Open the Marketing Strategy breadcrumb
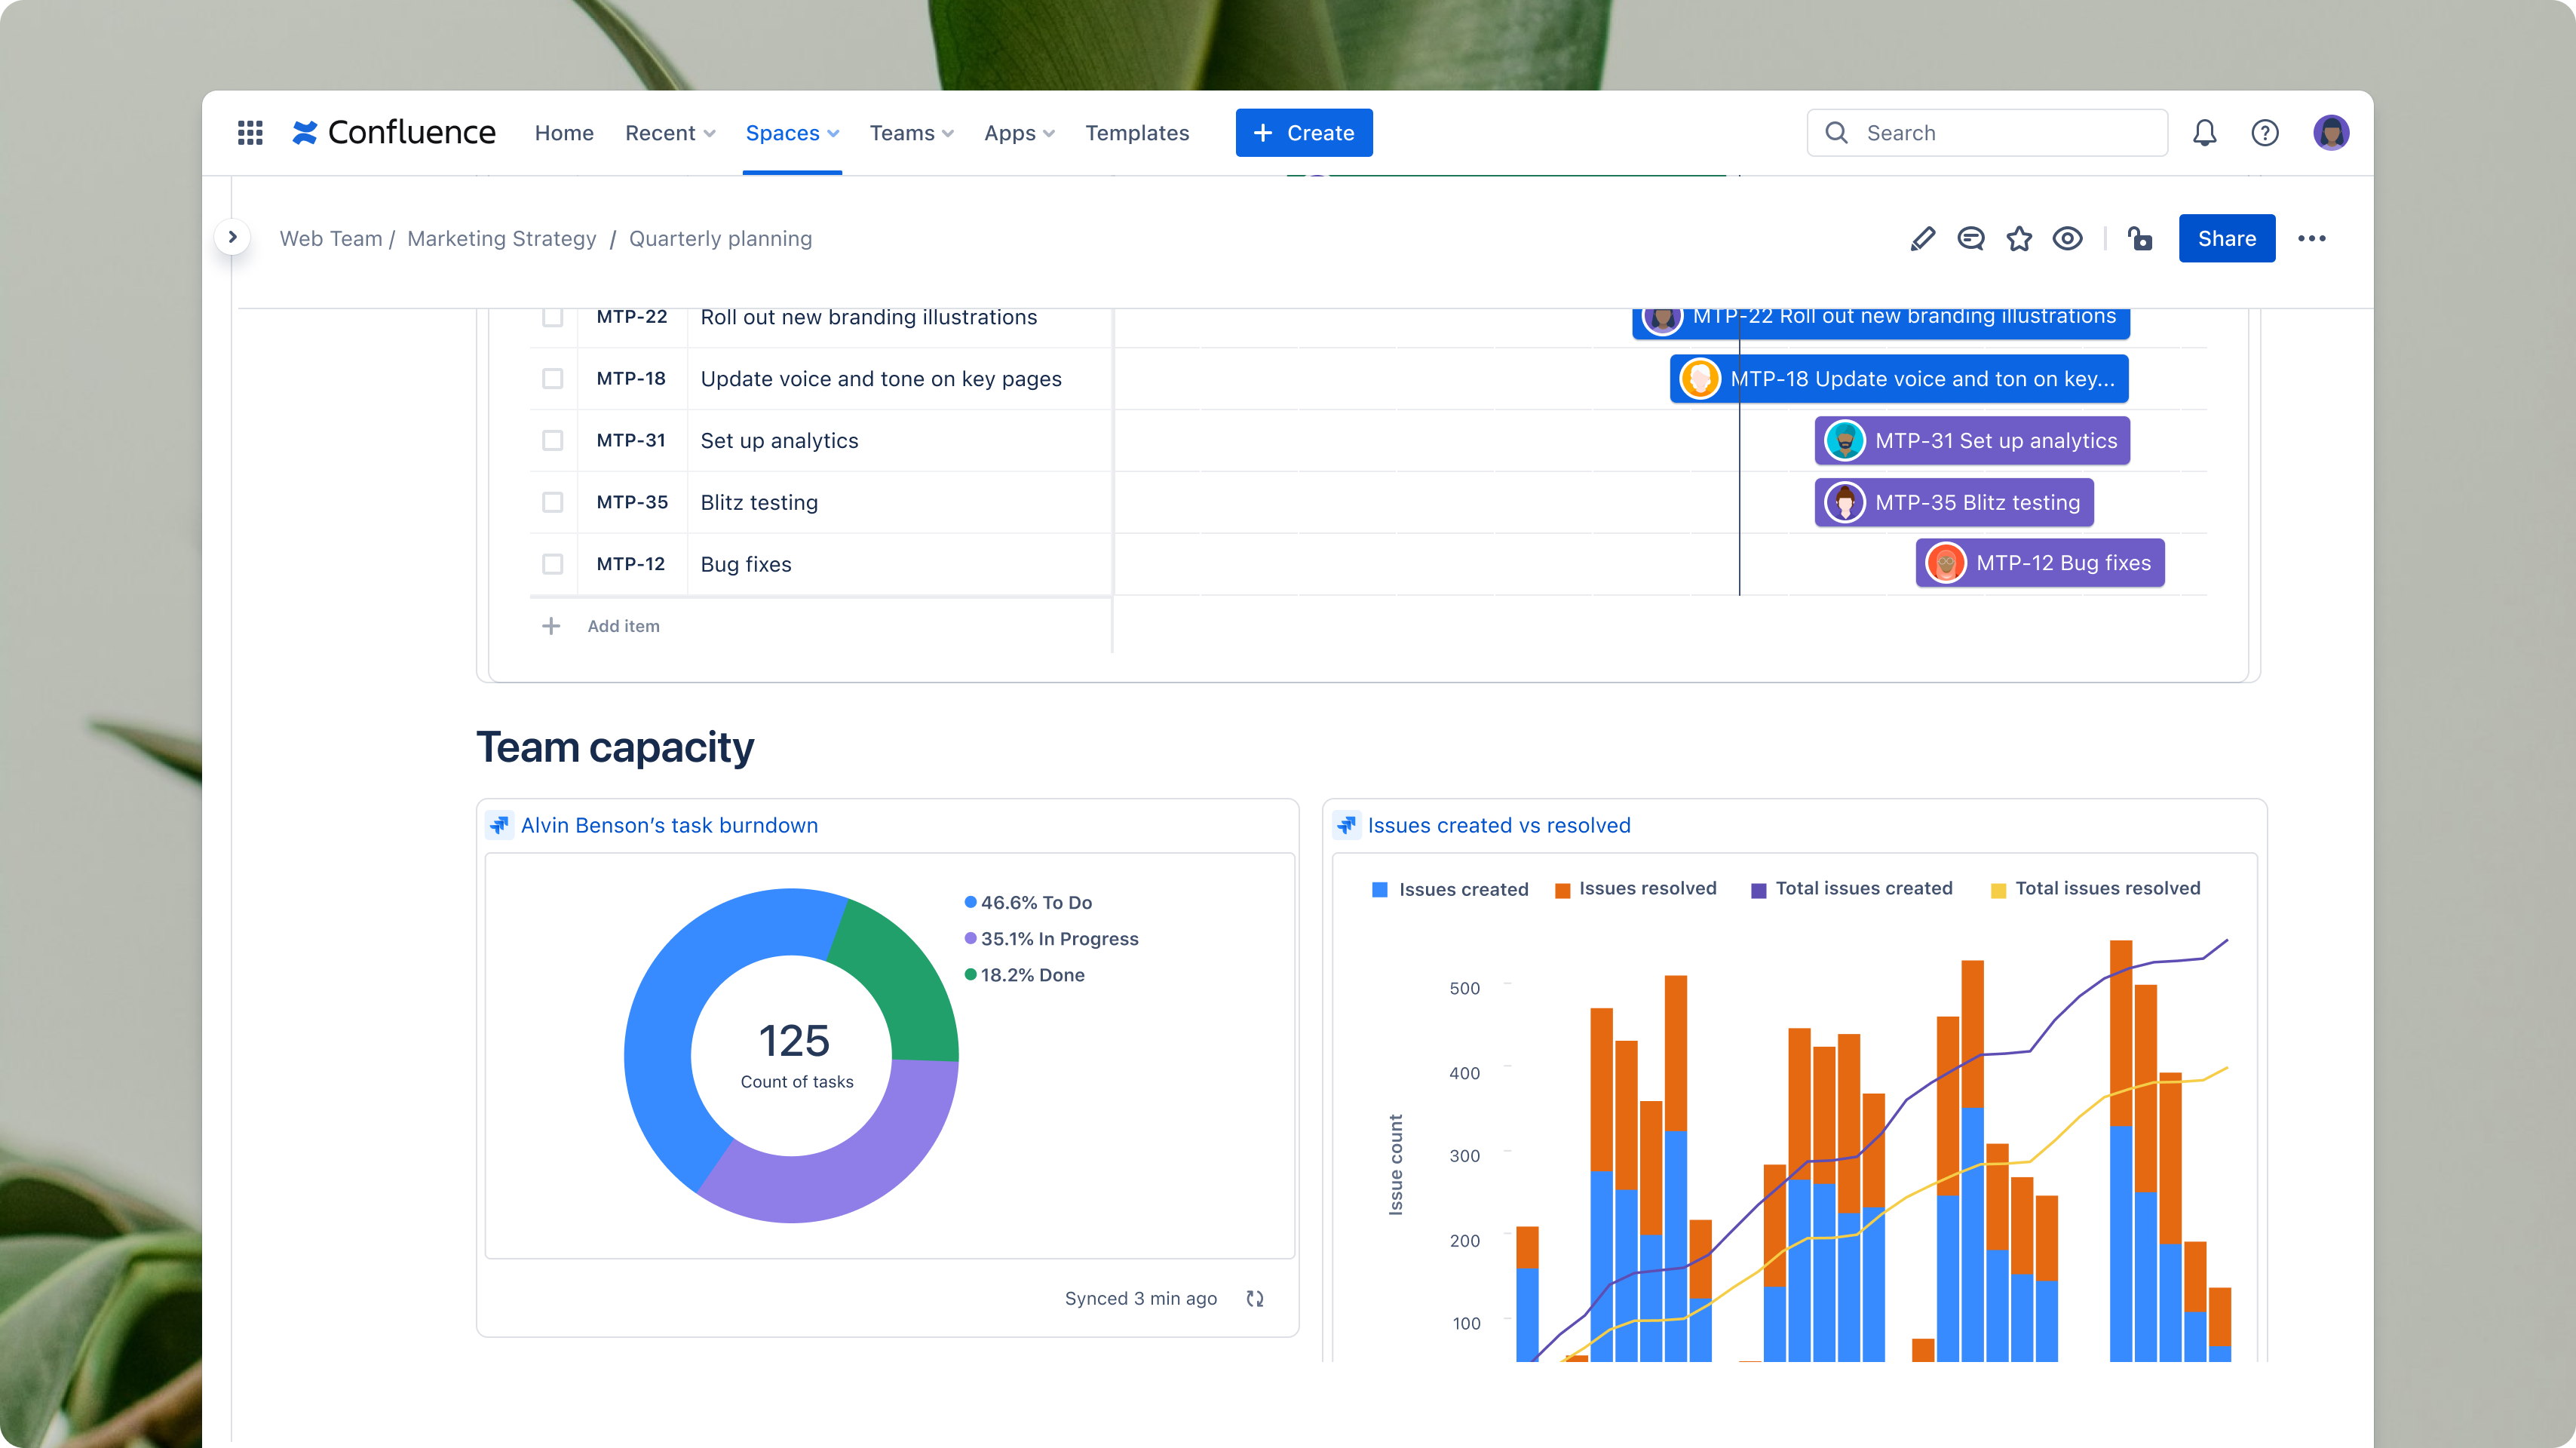Screen dimensions: 2576x1448 coord(502,239)
